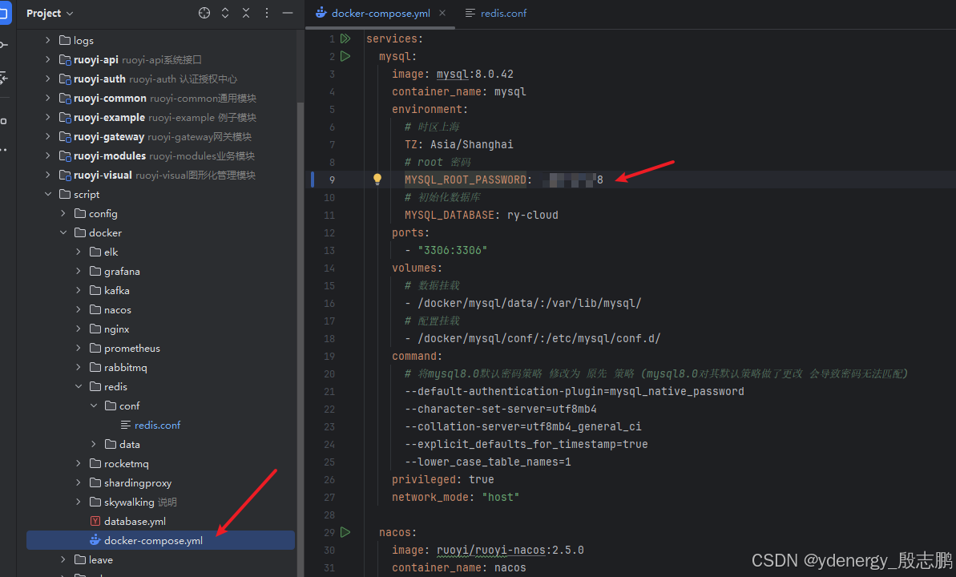The height and width of the screenshot is (577, 956).
Task: Click the docker-compose.yml docker file icon
Action: [x=95, y=540]
